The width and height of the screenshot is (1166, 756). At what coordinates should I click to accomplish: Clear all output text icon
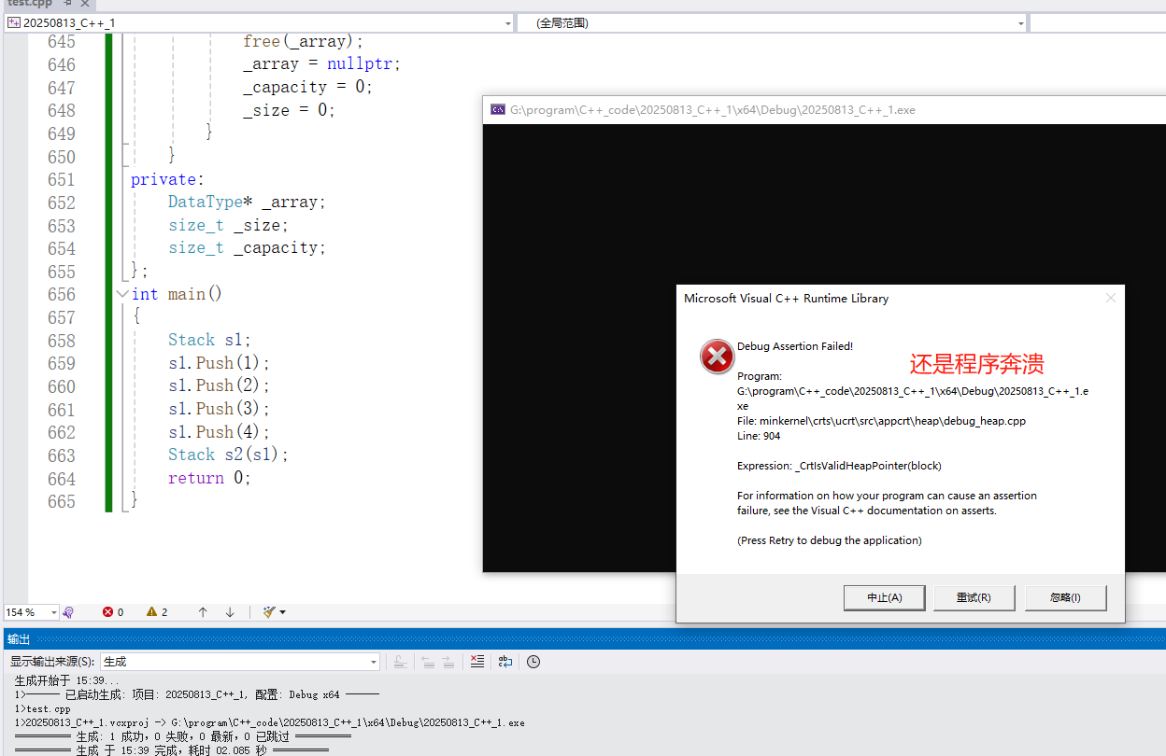[x=477, y=662]
